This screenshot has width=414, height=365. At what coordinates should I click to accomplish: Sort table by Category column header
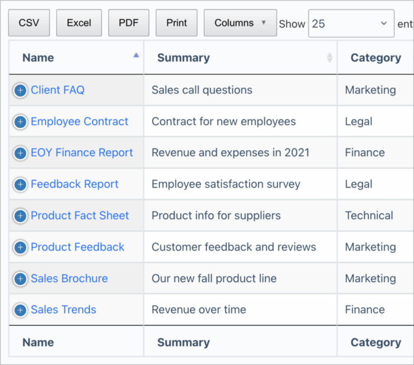coord(376,57)
